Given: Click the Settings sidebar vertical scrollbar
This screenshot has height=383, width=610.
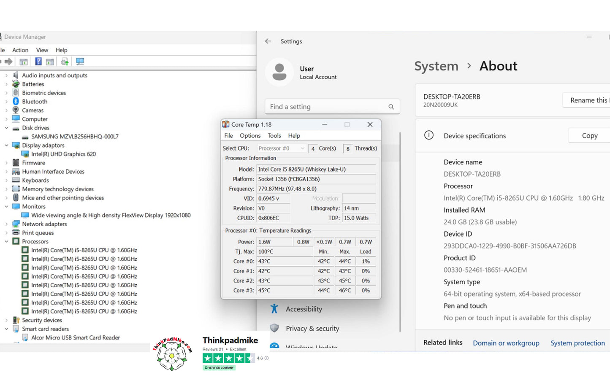Looking at the screenshot, I should 400,232.
